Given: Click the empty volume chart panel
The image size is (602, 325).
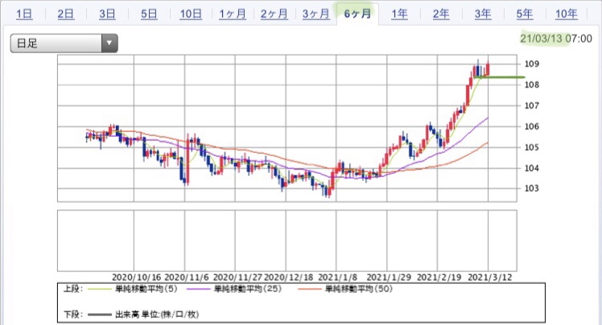Looking at the screenshot, I should pyautogui.click(x=287, y=241).
